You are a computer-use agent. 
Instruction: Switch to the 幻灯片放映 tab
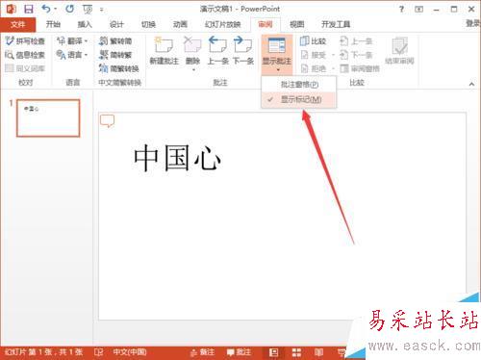point(223,24)
